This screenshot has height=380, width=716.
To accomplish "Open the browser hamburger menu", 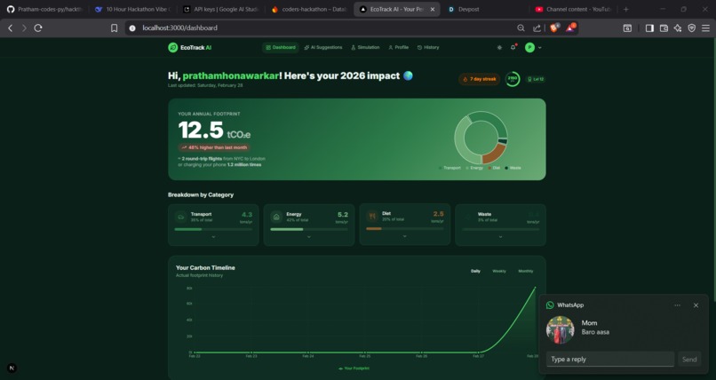I will pyautogui.click(x=705, y=28).
